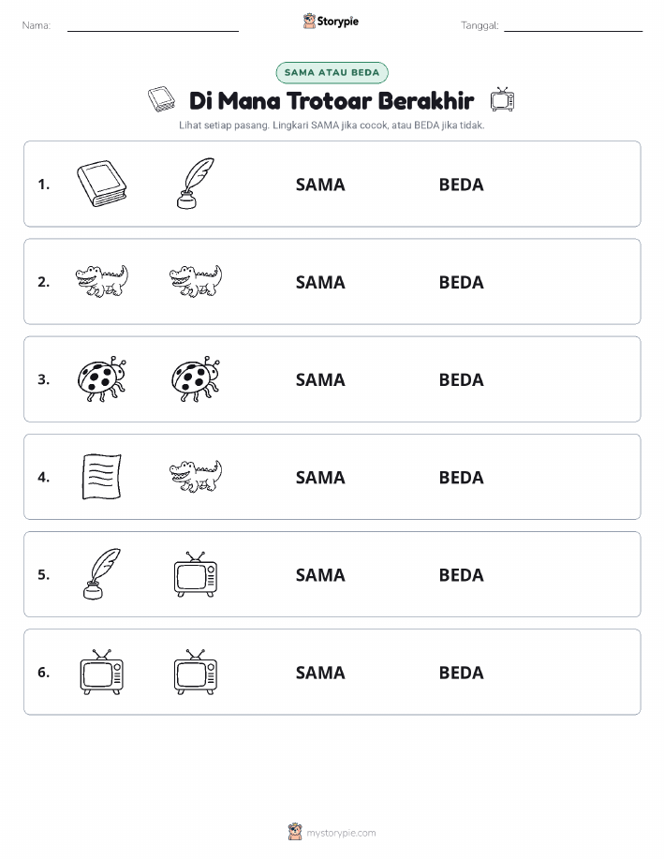Choose BEDA for row 4
664x859 pixels.
coord(462,477)
